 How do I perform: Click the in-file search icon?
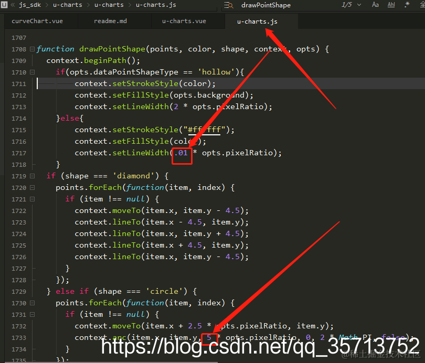[x=229, y=5]
